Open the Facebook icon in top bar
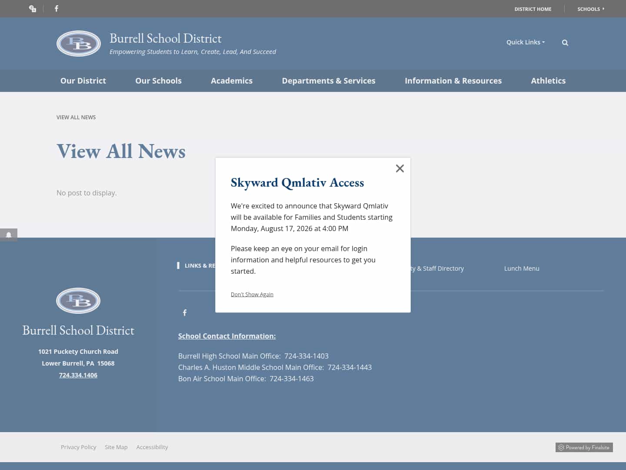Viewport: 626px width, 470px height. [57, 8]
